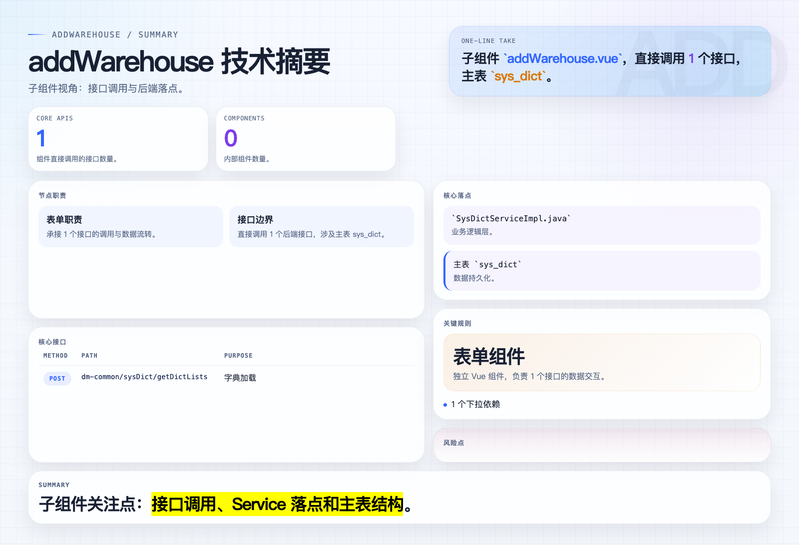Click the 节点职责 section heading
The height and width of the screenshot is (545, 799).
pos(52,195)
